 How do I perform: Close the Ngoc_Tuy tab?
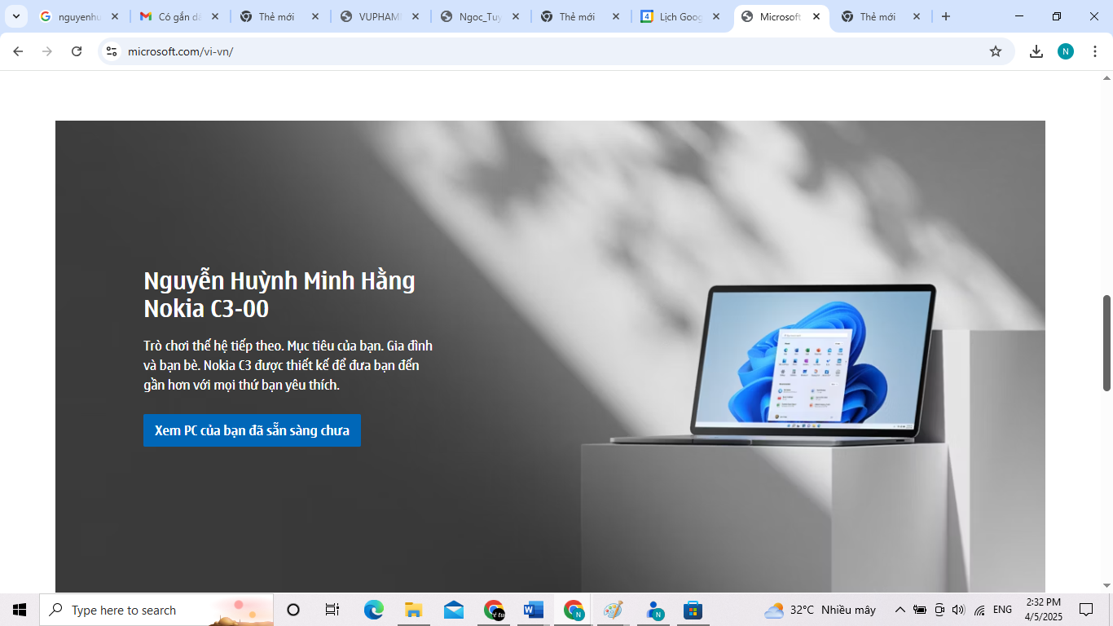pyautogui.click(x=516, y=16)
